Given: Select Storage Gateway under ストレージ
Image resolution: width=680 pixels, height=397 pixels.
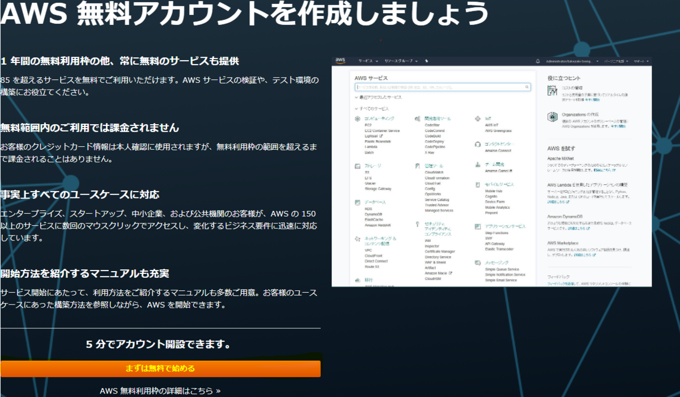Looking at the screenshot, I should (379, 189).
